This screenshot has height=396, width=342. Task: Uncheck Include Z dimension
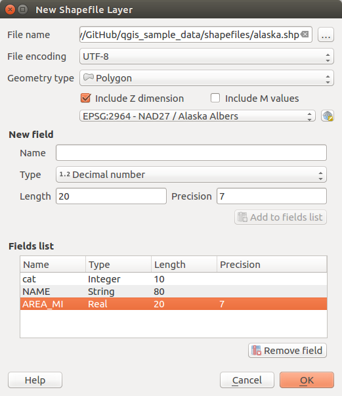tap(86, 99)
